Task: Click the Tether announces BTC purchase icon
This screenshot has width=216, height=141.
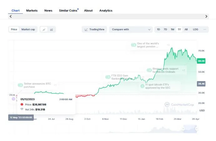Action: coord(20,85)
